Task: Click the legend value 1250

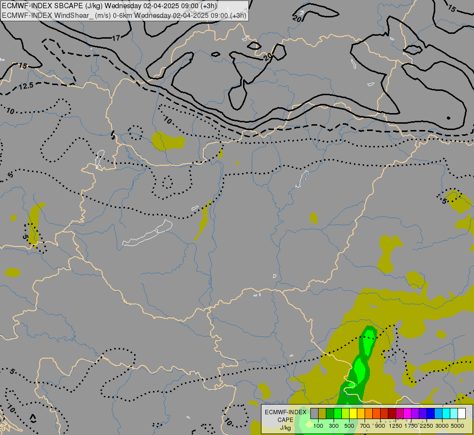Action: 396,426
